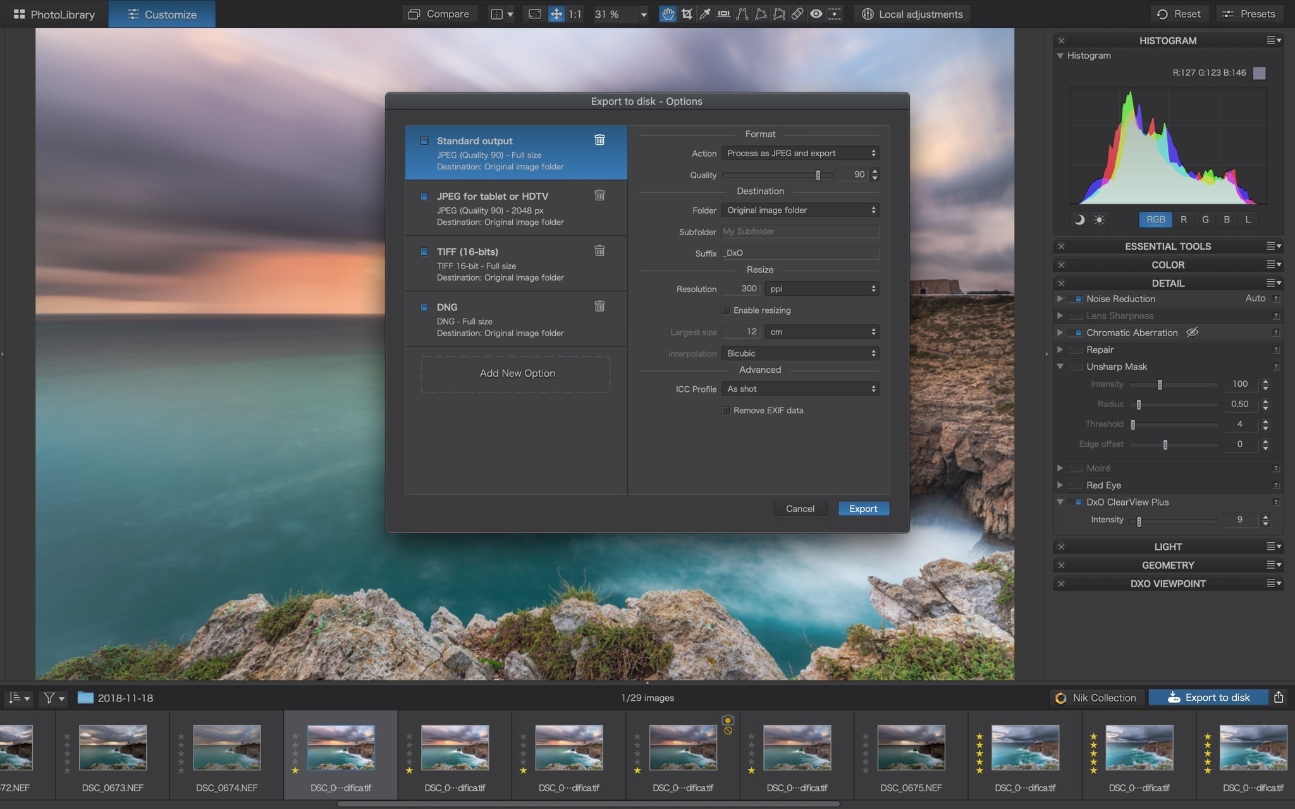Select the white balance eyedropper tool
Image resolution: width=1295 pixels, height=809 pixels.
coord(704,14)
